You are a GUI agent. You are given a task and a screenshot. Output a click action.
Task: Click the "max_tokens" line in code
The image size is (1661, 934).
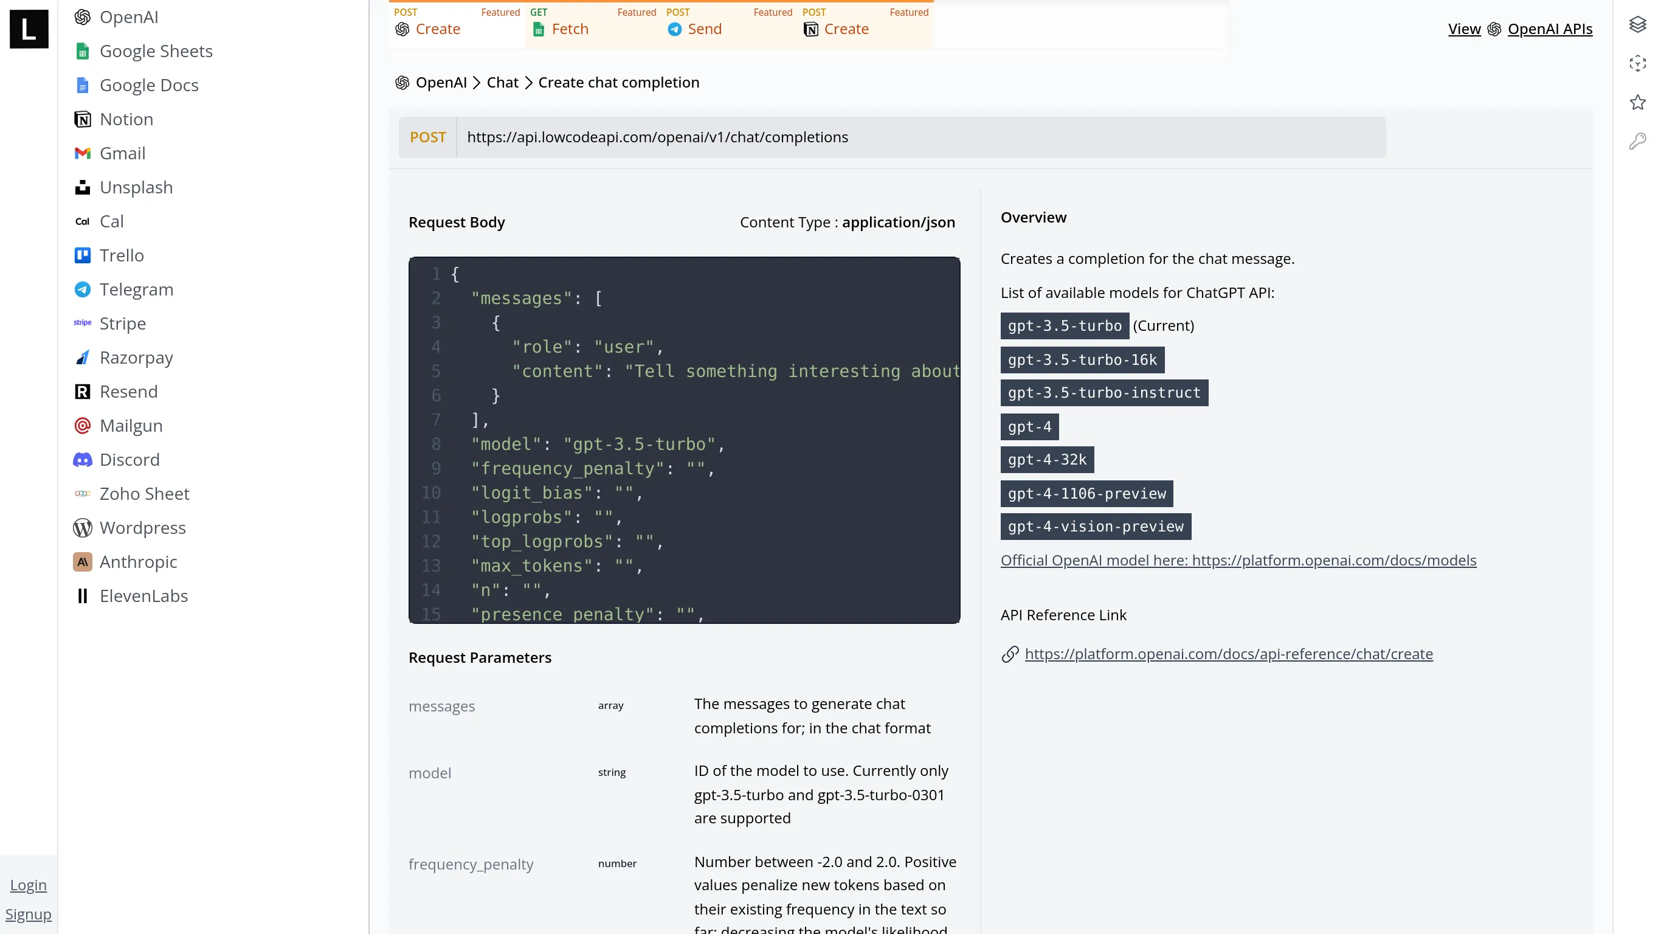557,566
